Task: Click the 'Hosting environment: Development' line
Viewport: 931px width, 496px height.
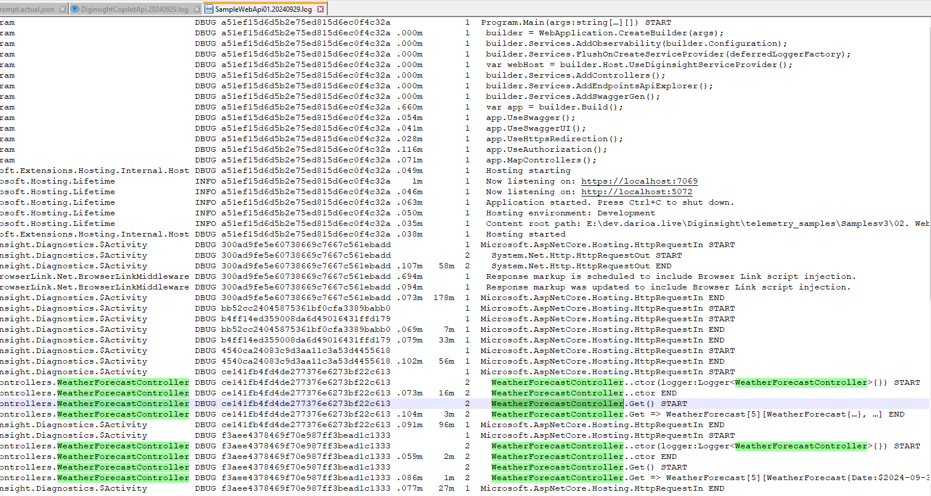Action: coord(570,213)
